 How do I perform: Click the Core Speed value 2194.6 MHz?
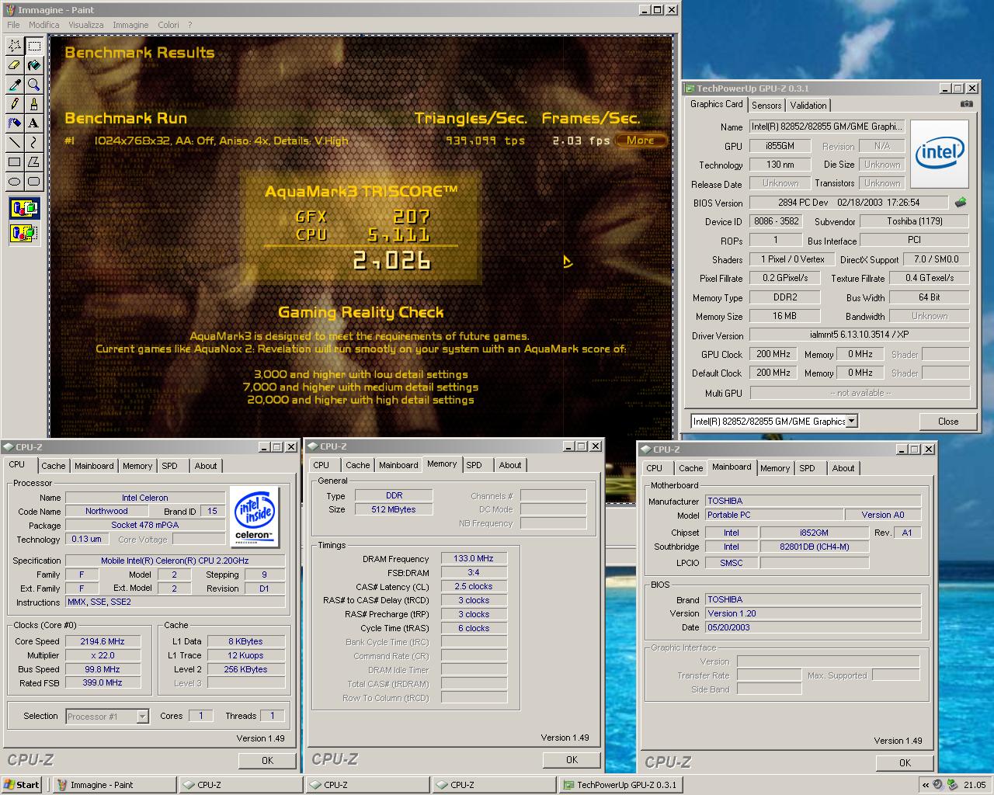tap(103, 641)
